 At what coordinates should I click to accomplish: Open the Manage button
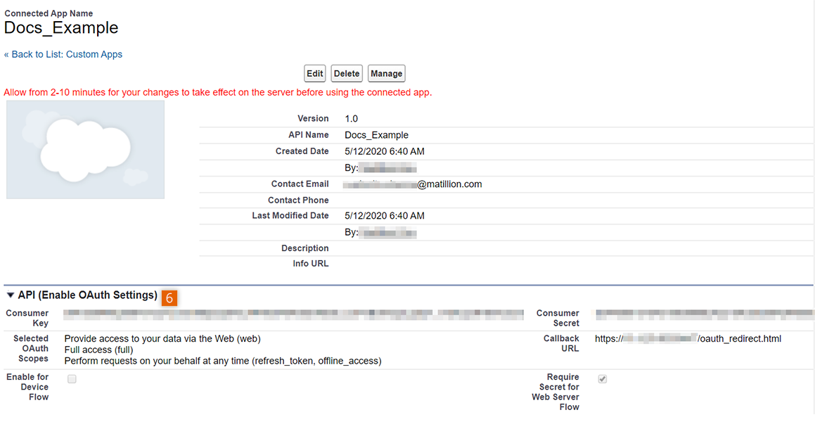coord(386,73)
